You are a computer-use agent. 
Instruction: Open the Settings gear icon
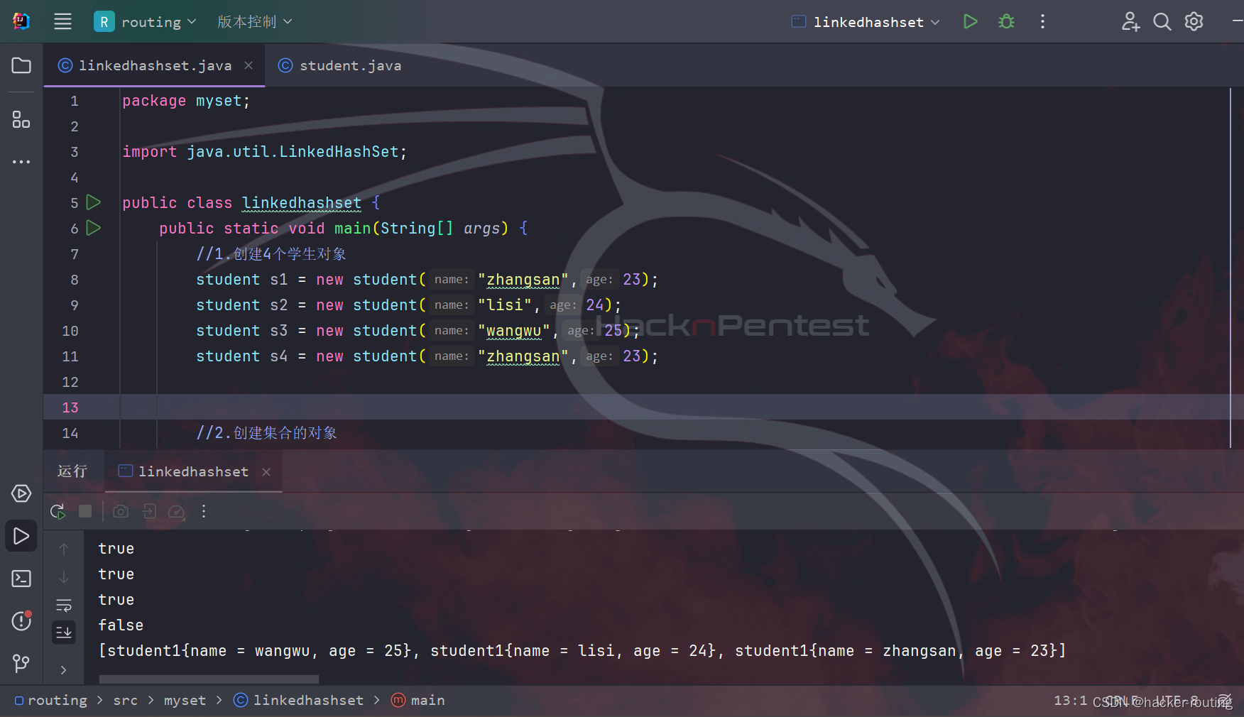(1194, 21)
